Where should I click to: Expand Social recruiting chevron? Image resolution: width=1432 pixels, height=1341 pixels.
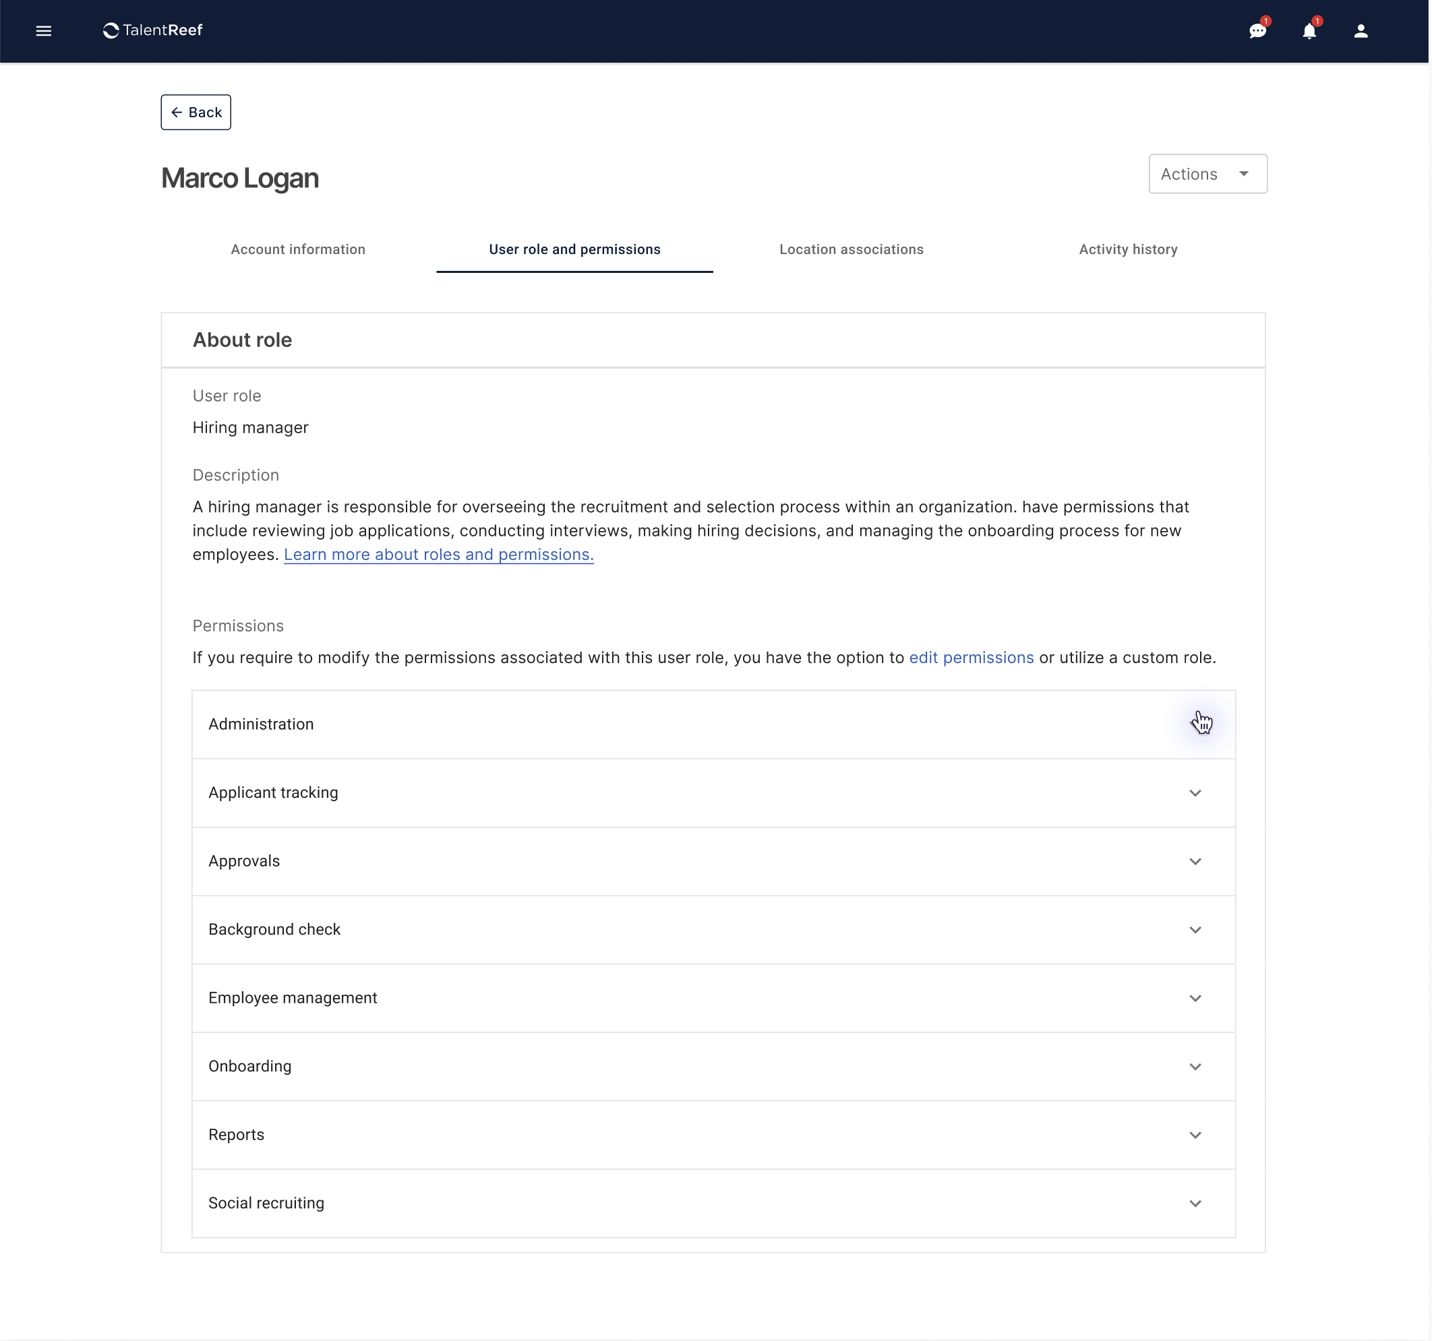[1195, 1203]
